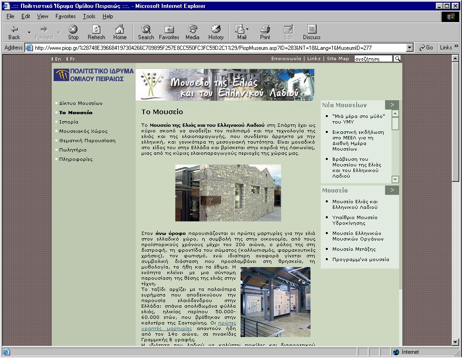
Task: Click the main page vertical scrollbar thumb
Action: [455, 122]
